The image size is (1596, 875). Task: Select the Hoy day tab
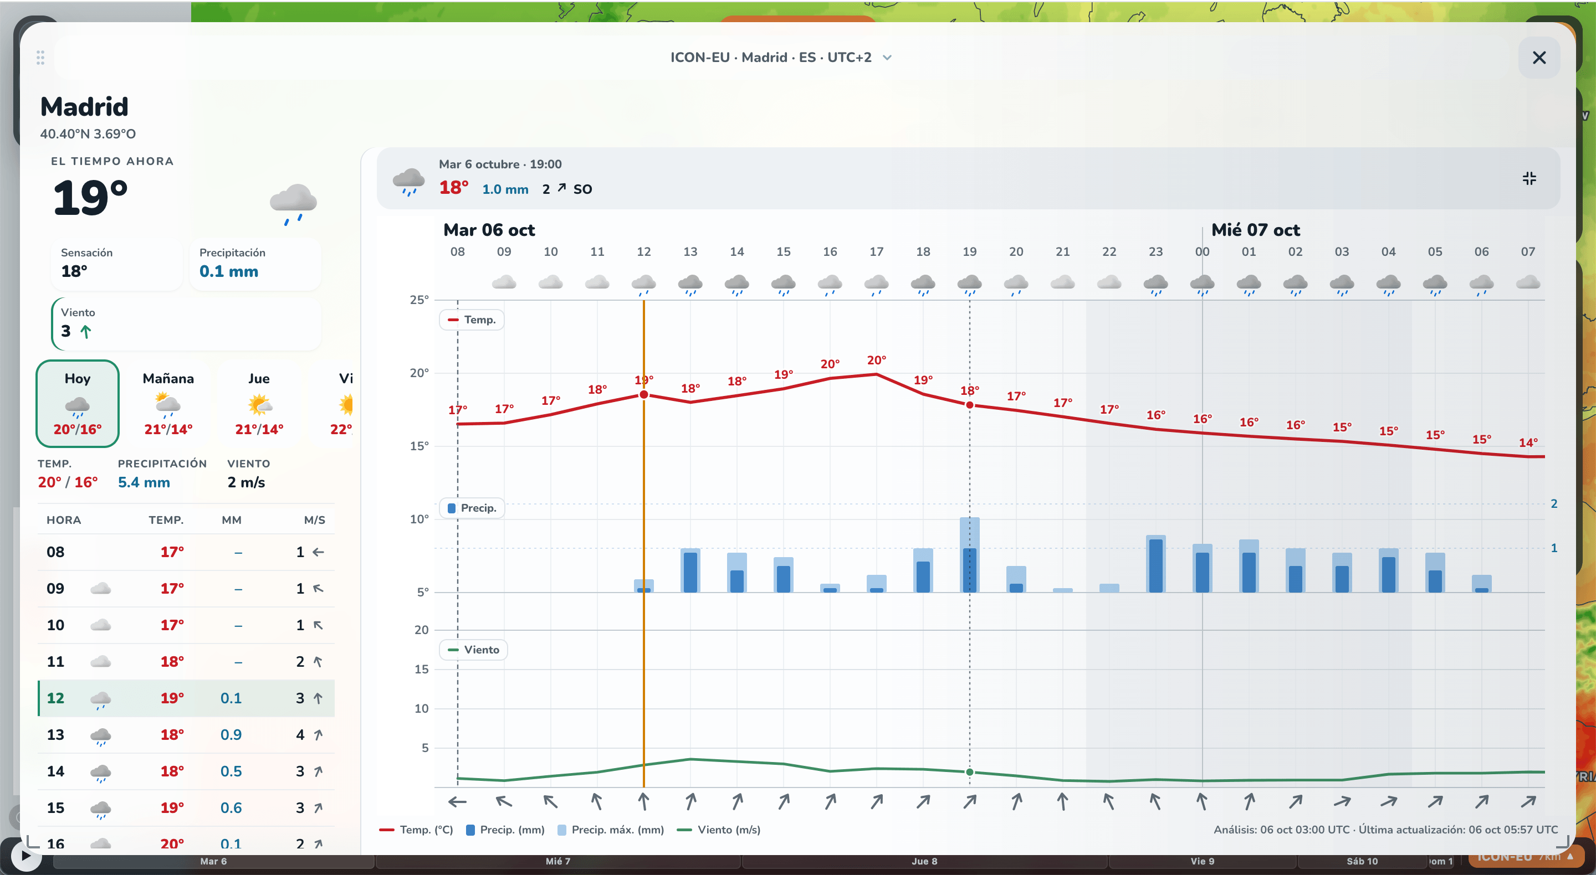[78, 403]
